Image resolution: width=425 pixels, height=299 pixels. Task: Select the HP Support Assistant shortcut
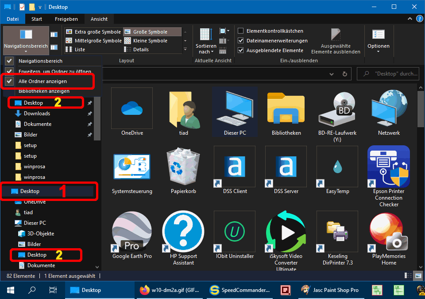point(183,231)
